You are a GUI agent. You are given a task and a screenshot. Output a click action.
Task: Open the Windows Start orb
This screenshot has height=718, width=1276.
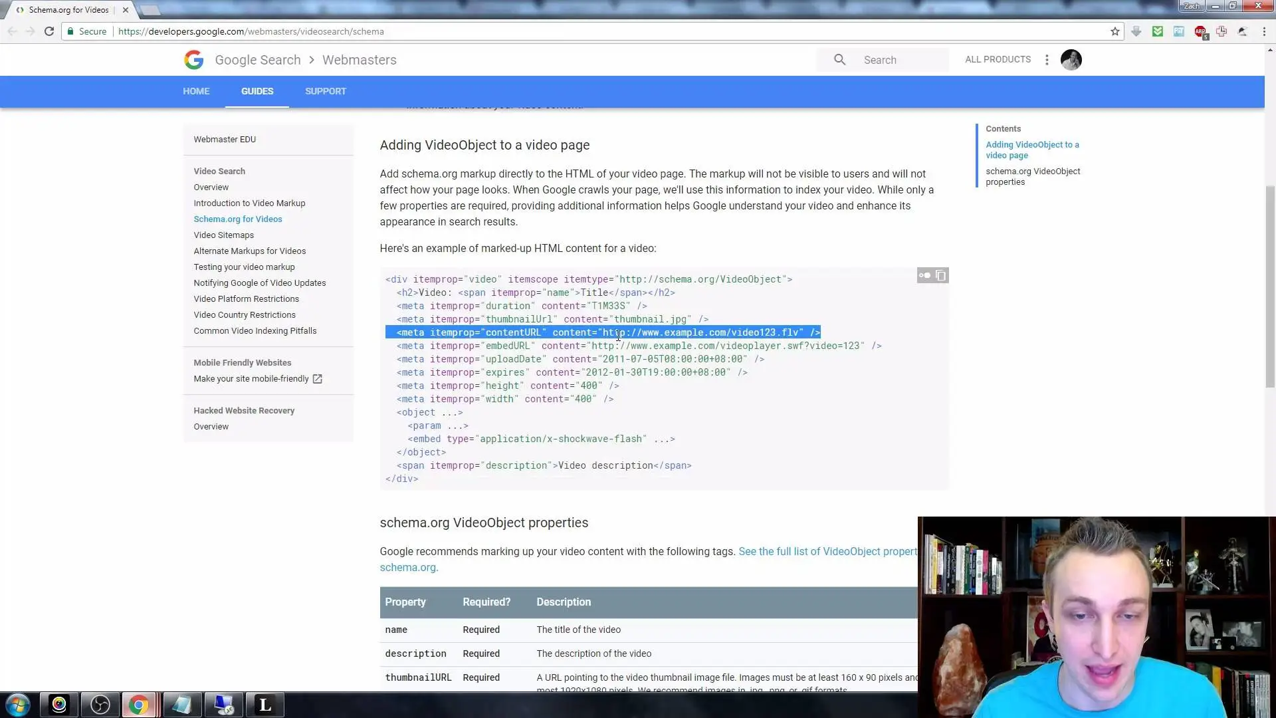tap(18, 705)
